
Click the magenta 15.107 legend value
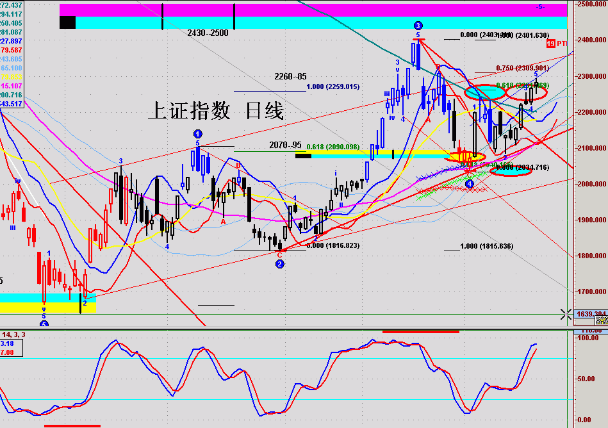(x=12, y=86)
